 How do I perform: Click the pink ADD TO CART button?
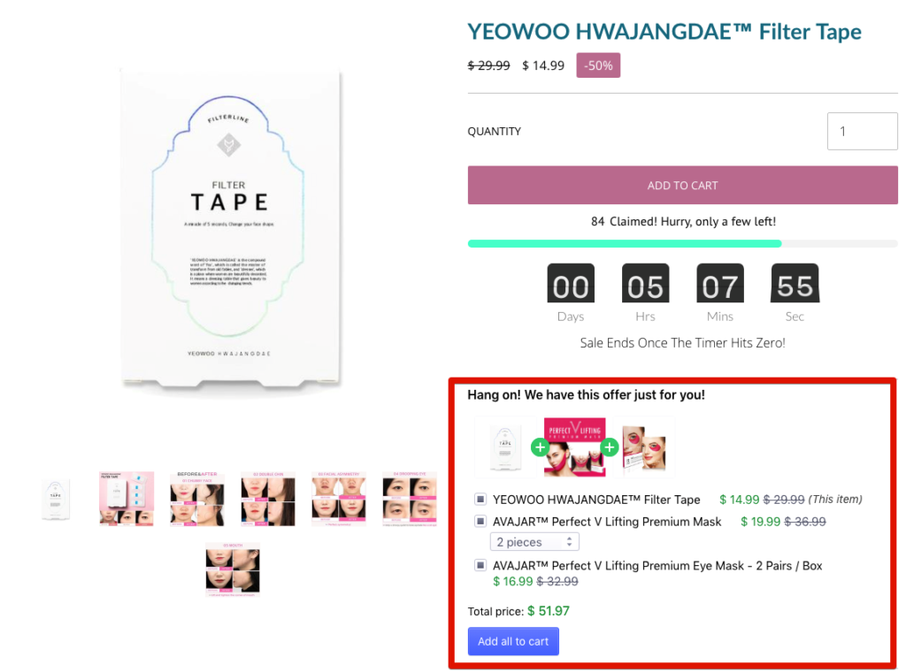pyautogui.click(x=682, y=186)
